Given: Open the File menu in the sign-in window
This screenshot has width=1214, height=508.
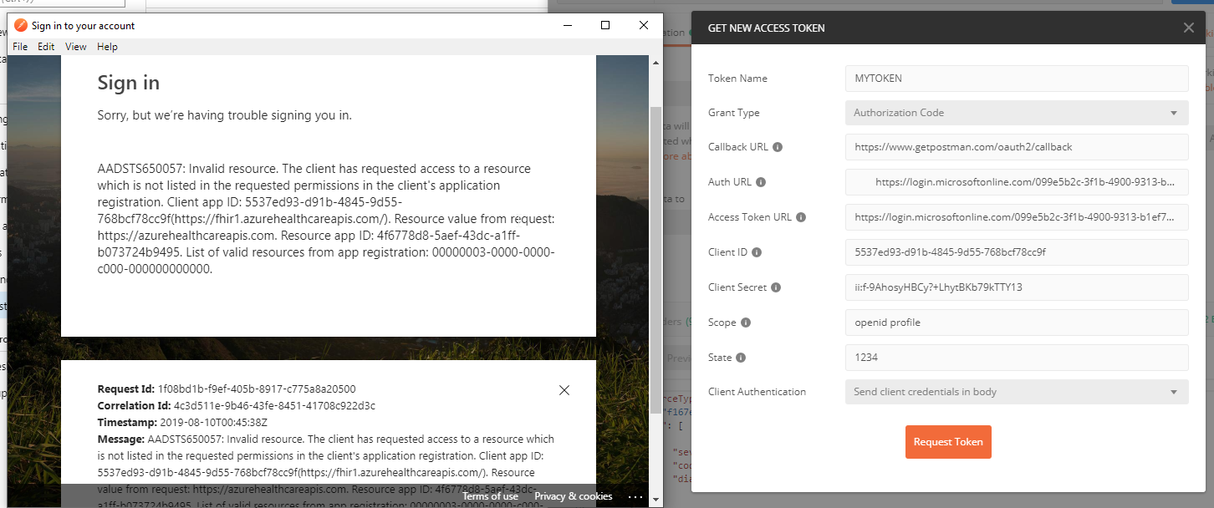Looking at the screenshot, I should pyautogui.click(x=19, y=46).
